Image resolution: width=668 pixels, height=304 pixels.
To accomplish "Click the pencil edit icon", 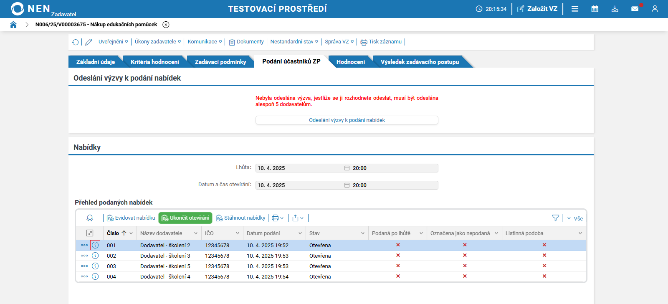I will 89,42.
